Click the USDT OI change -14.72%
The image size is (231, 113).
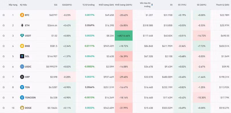point(202,36)
